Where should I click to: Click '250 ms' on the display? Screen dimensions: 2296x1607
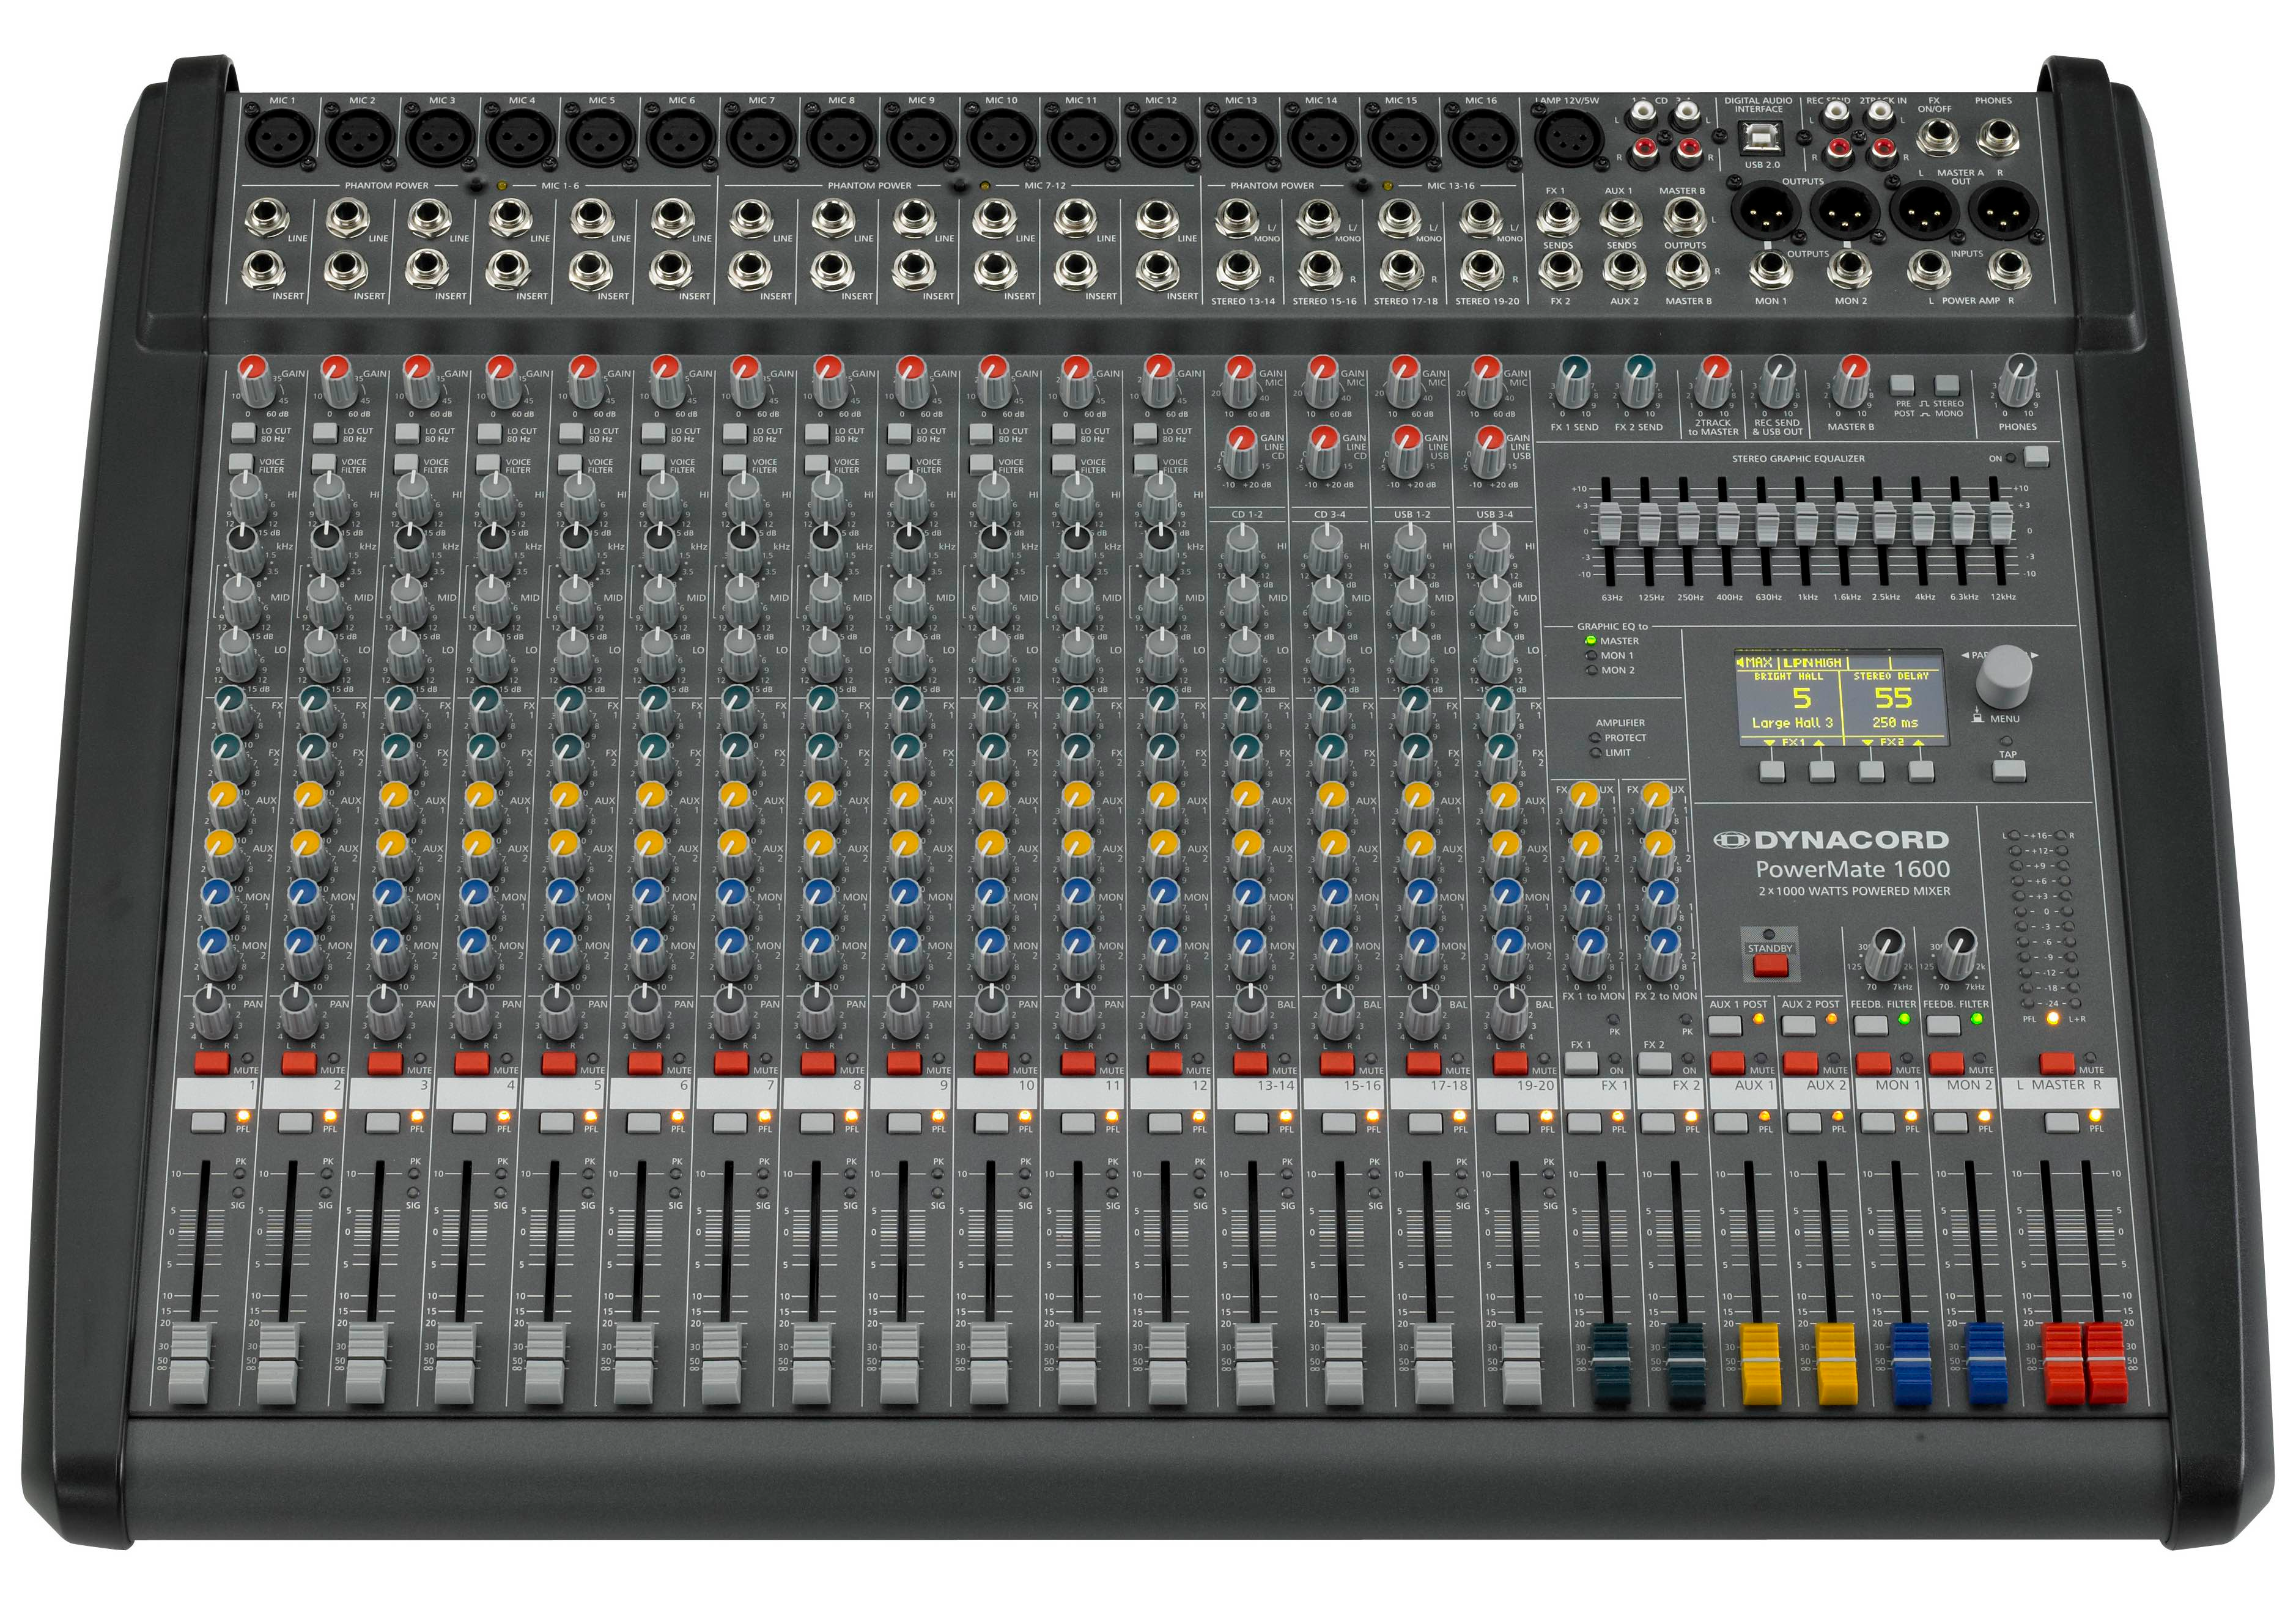click(1895, 723)
